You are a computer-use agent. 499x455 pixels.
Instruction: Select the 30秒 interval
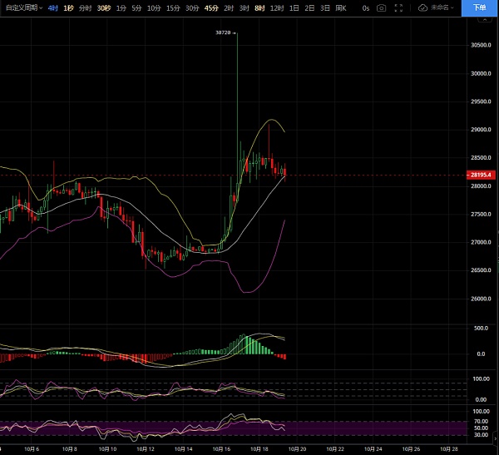coord(103,7)
